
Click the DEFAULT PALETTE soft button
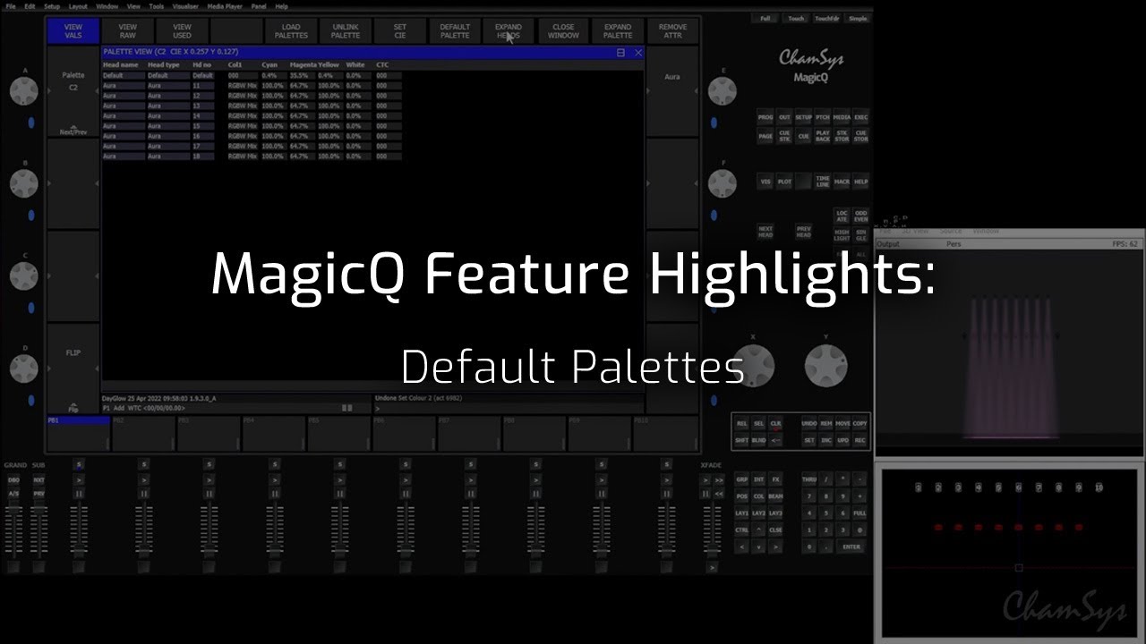(455, 31)
